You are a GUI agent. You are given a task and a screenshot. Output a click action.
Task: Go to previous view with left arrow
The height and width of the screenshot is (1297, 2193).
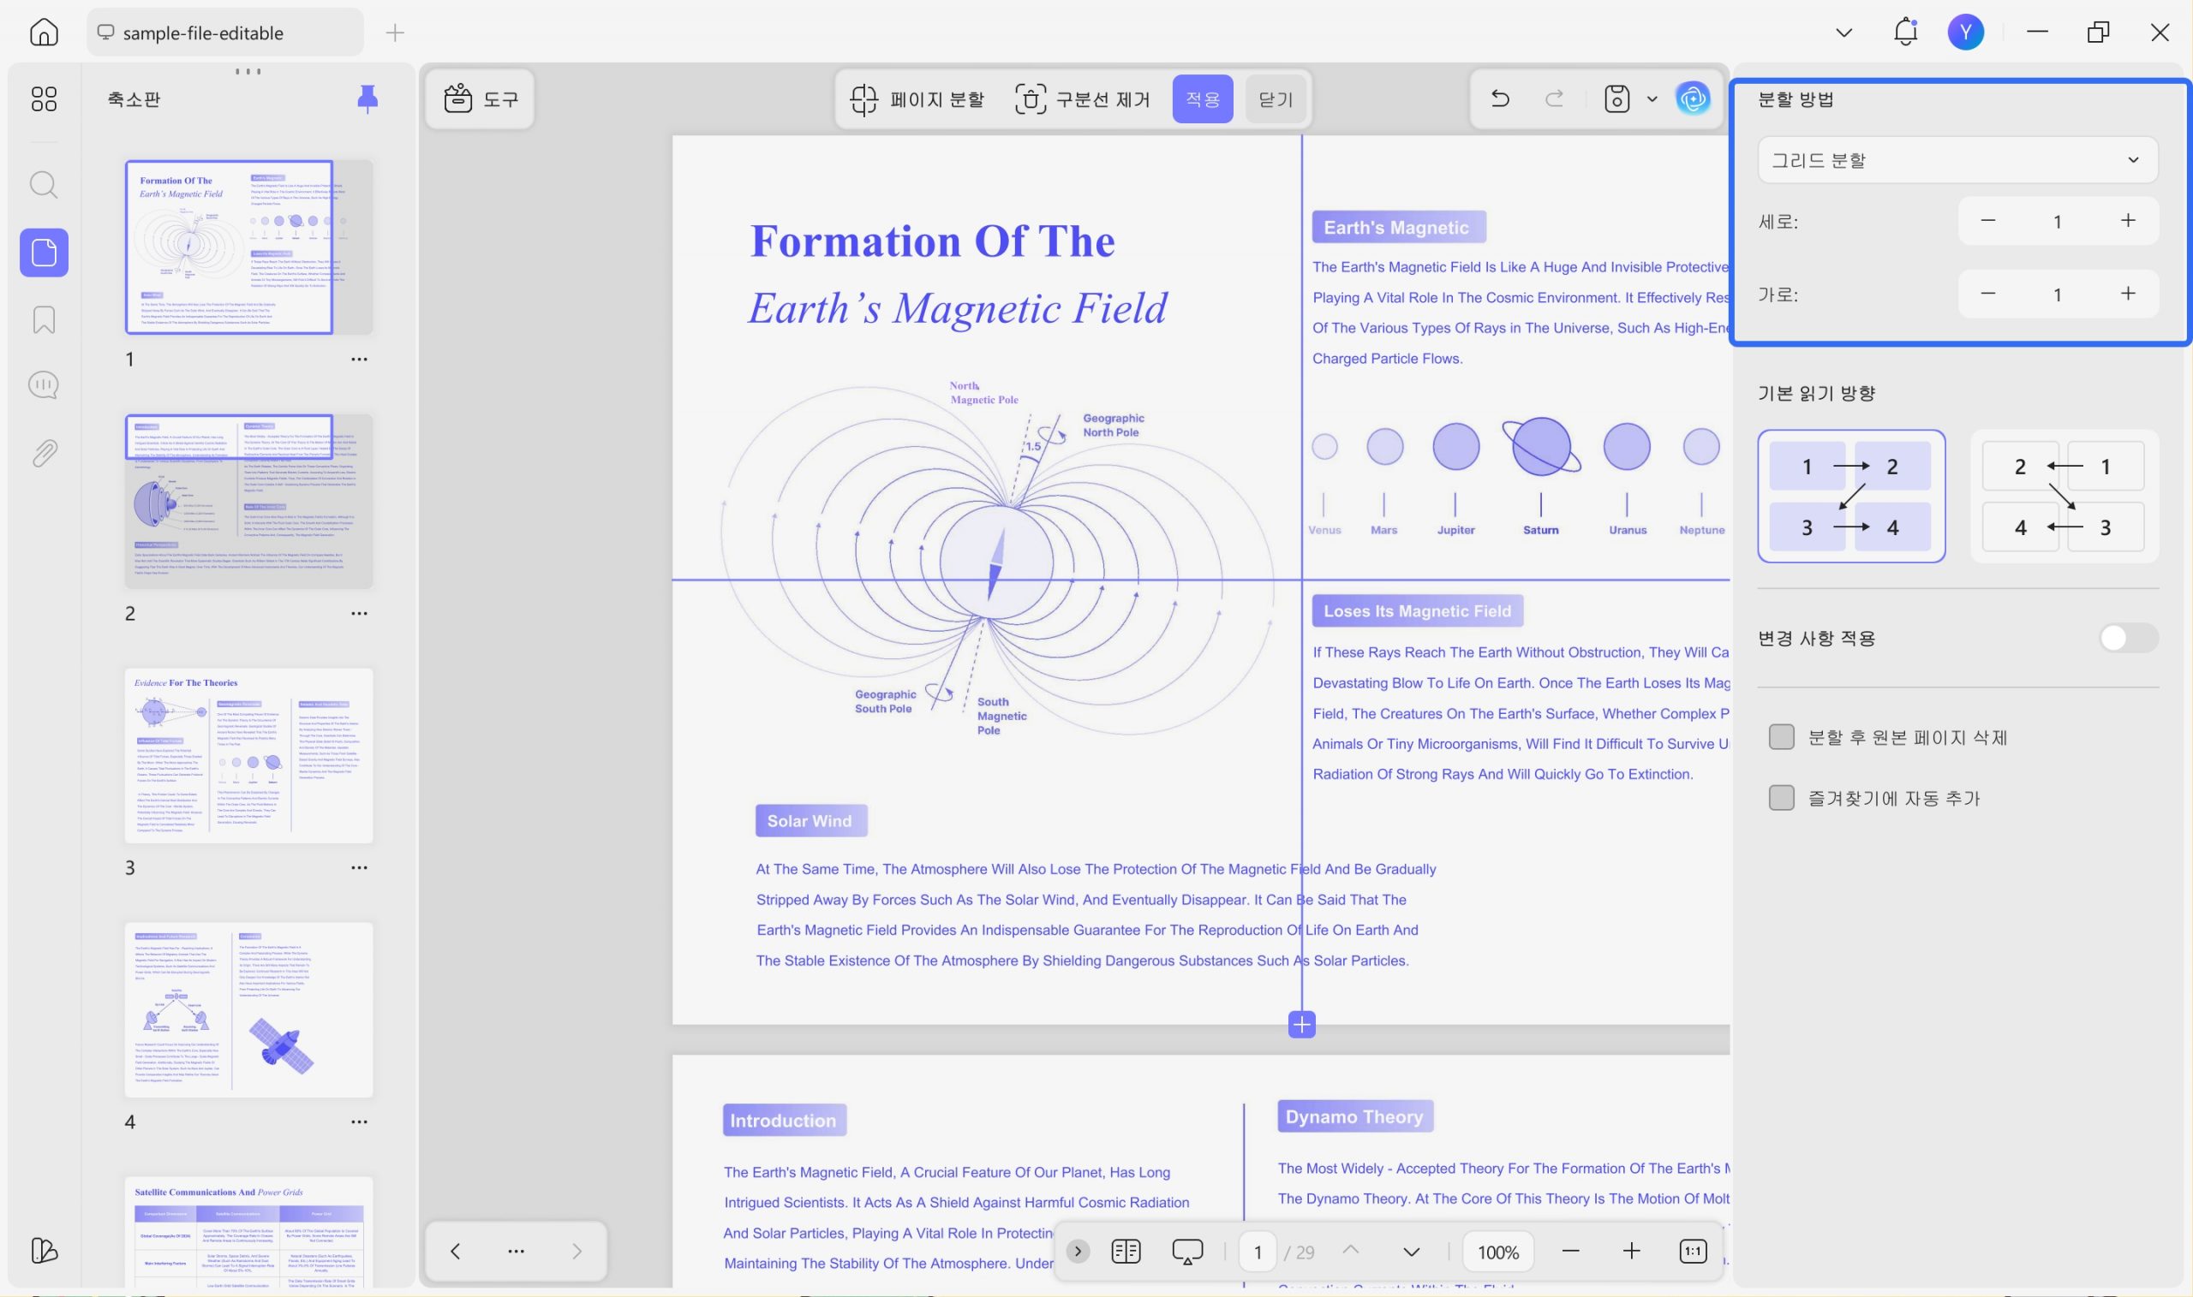coord(455,1251)
